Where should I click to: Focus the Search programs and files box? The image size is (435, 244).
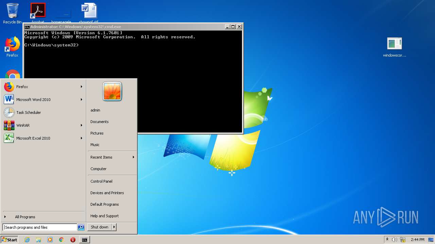40,227
